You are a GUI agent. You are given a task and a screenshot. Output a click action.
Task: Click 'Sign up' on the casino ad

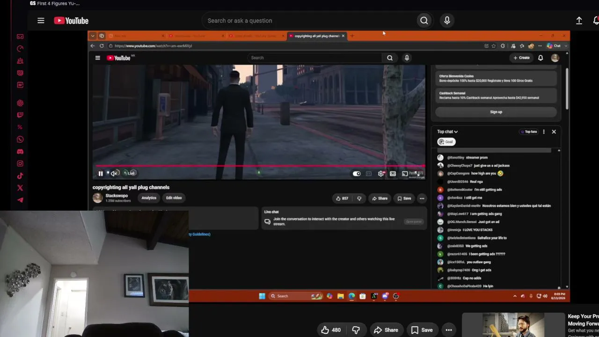click(496, 112)
